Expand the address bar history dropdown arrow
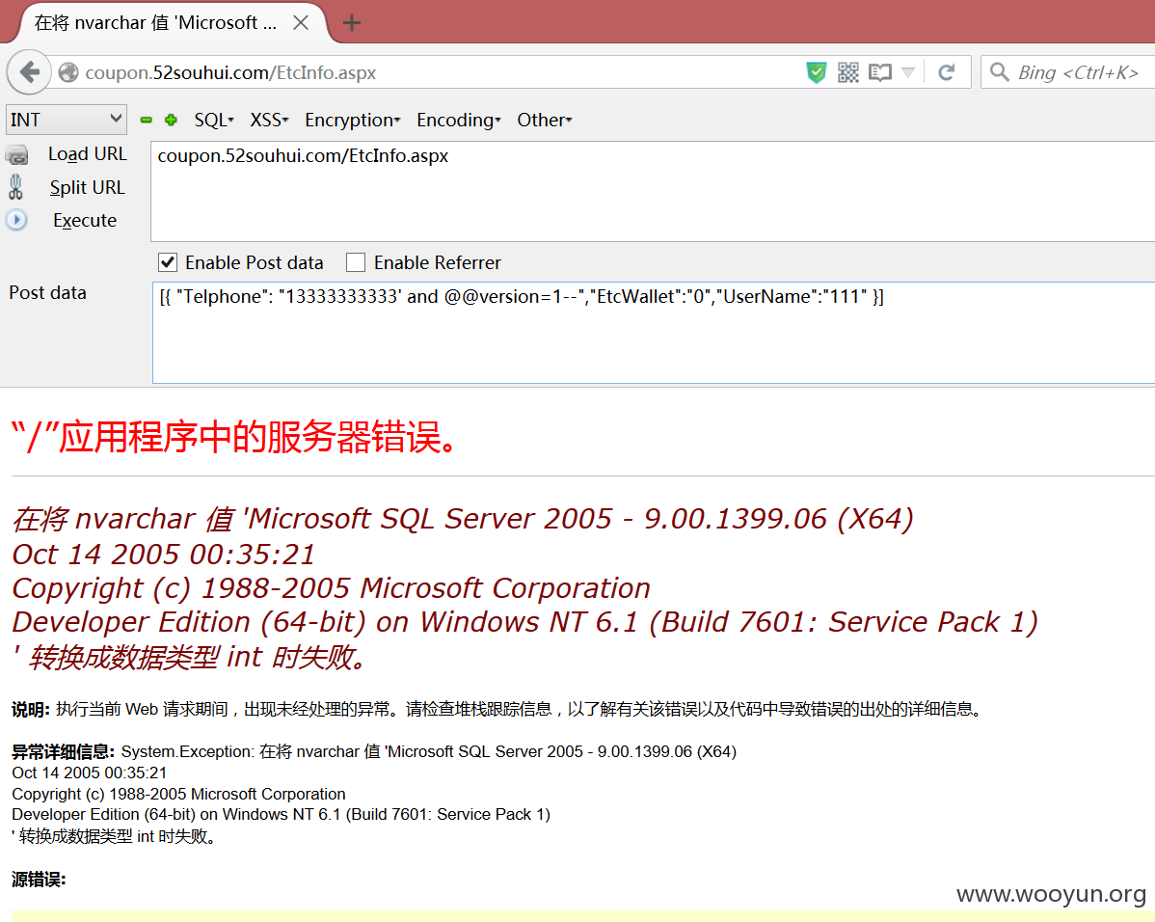The width and height of the screenshot is (1155, 922). (908, 72)
